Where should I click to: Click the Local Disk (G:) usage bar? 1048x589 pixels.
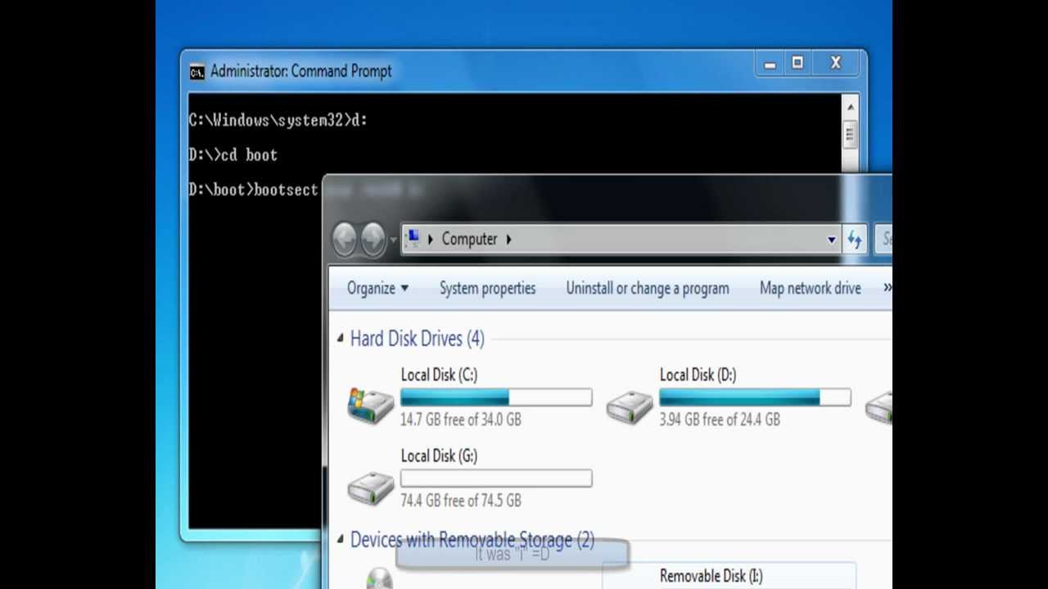coord(496,479)
